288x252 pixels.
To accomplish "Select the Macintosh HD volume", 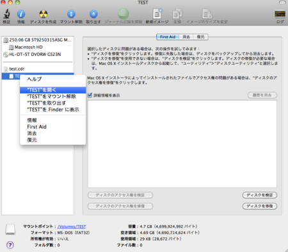I will (x=38, y=47).
